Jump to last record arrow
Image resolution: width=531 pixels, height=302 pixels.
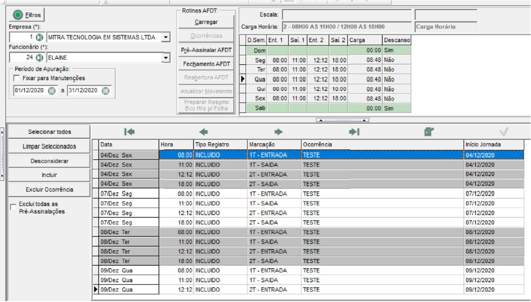point(354,132)
